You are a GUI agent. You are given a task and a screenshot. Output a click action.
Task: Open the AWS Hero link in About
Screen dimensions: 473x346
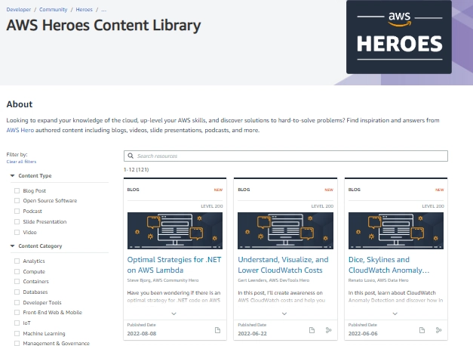coord(20,130)
